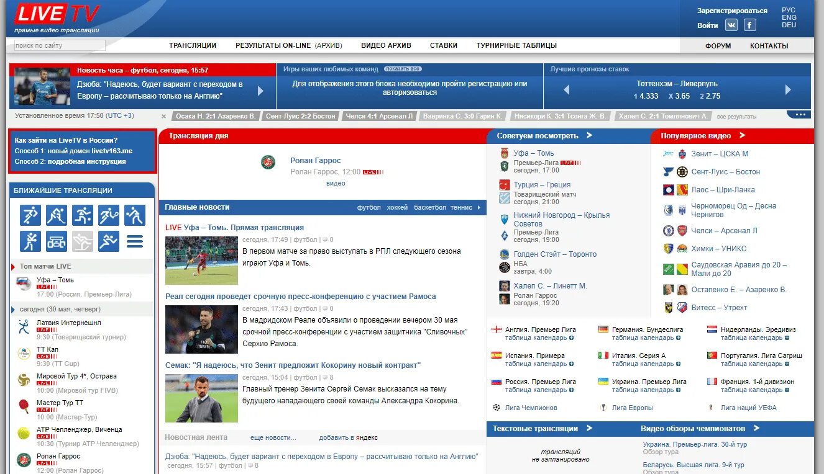Click the Spain flag next to Испания. Примера

tap(497, 355)
